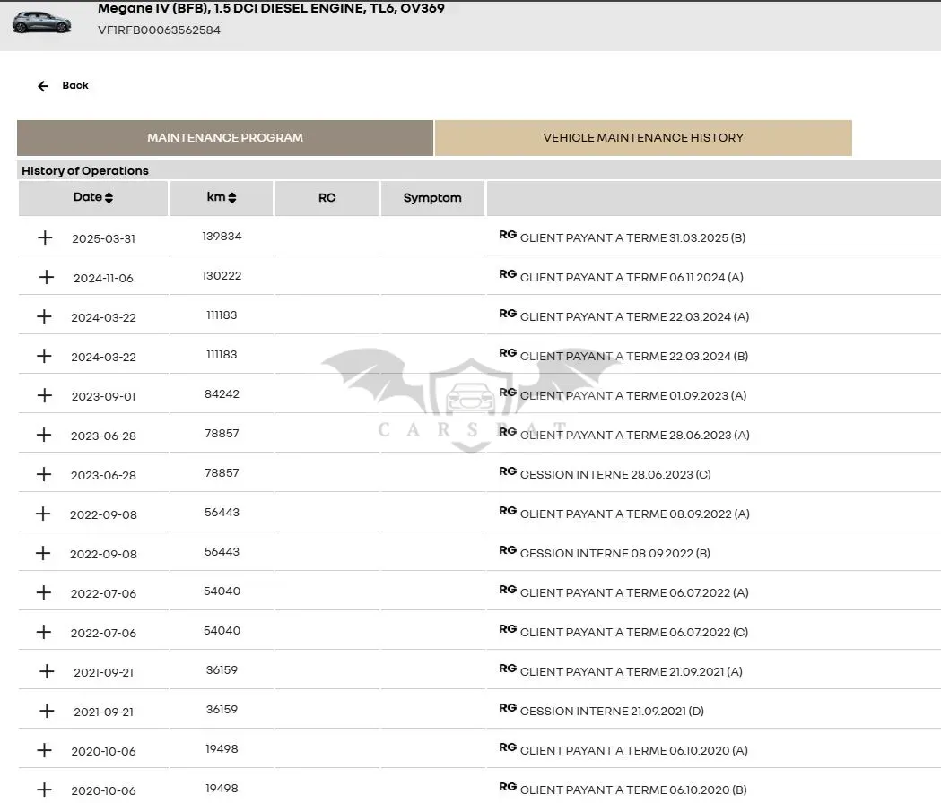Open the Maintenance Program tab

pos(225,138)
